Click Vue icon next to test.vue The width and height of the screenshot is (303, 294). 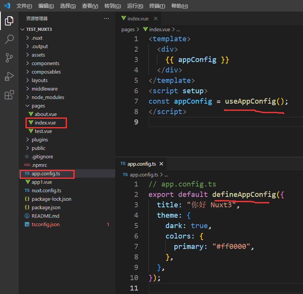[31, 131]
